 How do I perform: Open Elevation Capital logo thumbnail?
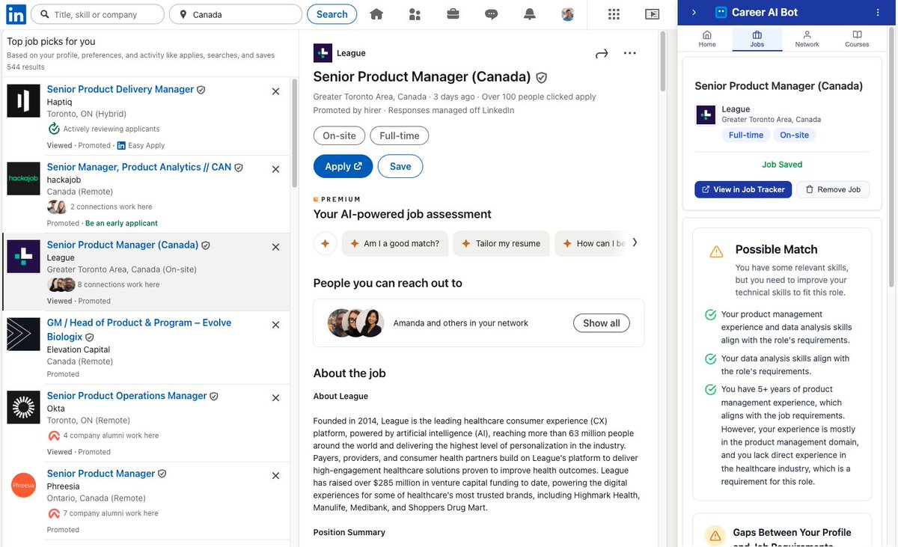tap(23, 334)
